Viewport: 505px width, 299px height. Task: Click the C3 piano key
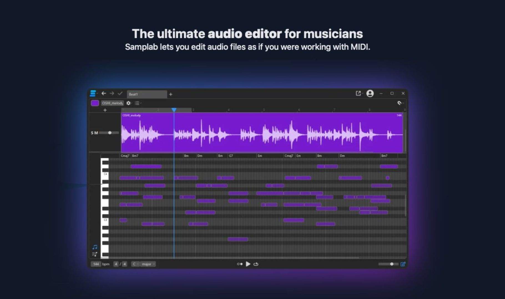click(105, 220)
